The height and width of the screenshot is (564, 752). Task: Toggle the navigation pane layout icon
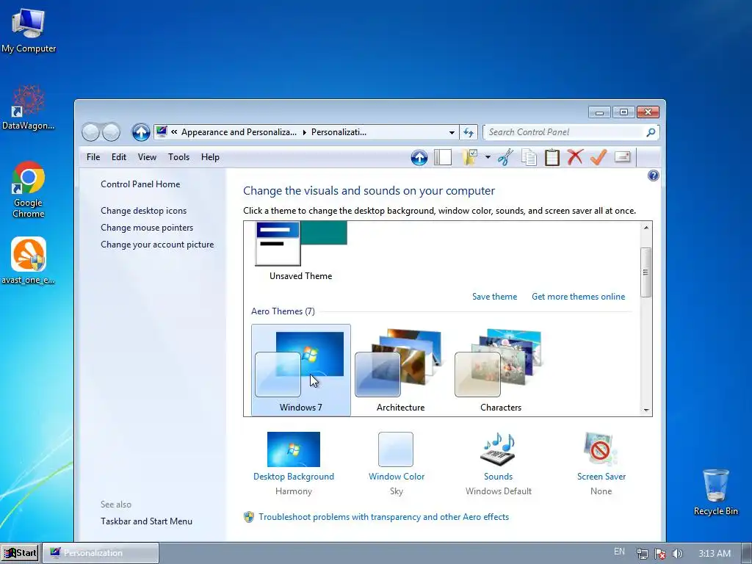(x=443, y=157)
